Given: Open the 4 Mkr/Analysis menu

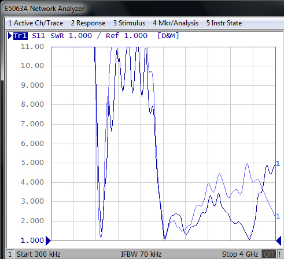Looking at the screenshot, I should pyautogui.click(x=176, y=23).
